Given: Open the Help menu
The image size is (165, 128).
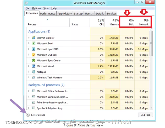Looking at the screenshot, I should pyautogui.click(x=54, y=8).
